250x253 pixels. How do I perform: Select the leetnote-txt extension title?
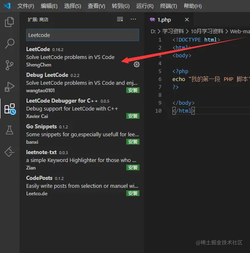[x=41, y=152]
